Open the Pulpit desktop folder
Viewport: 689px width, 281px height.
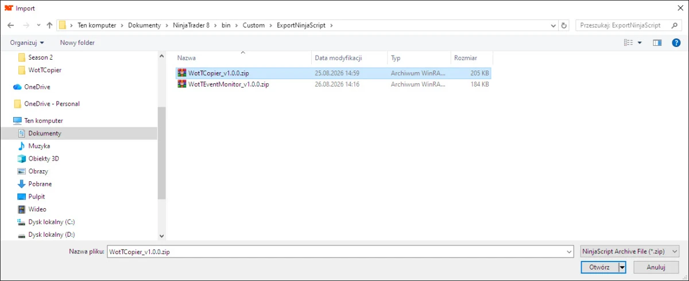click(x=37, y=196)
